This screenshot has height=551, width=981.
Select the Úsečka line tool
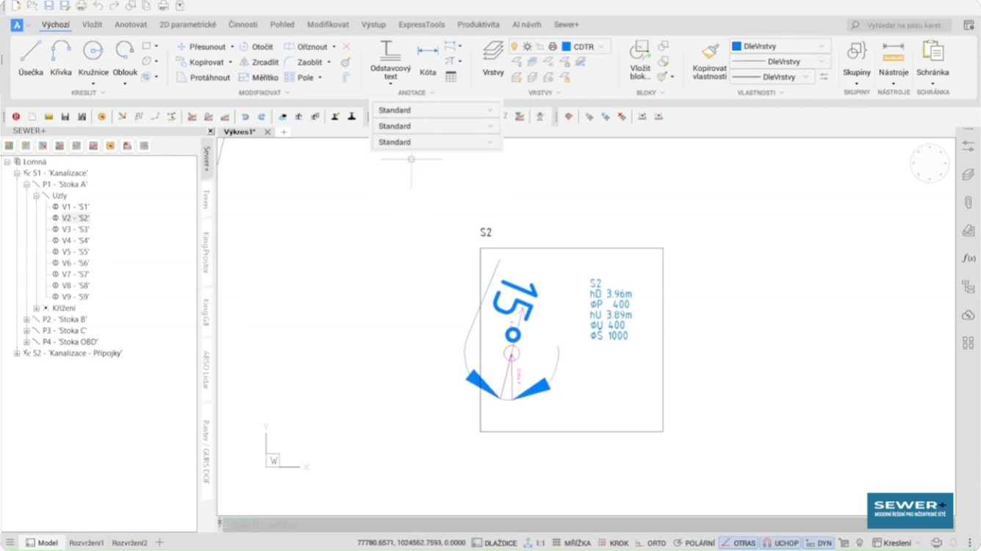click(30, 59)
